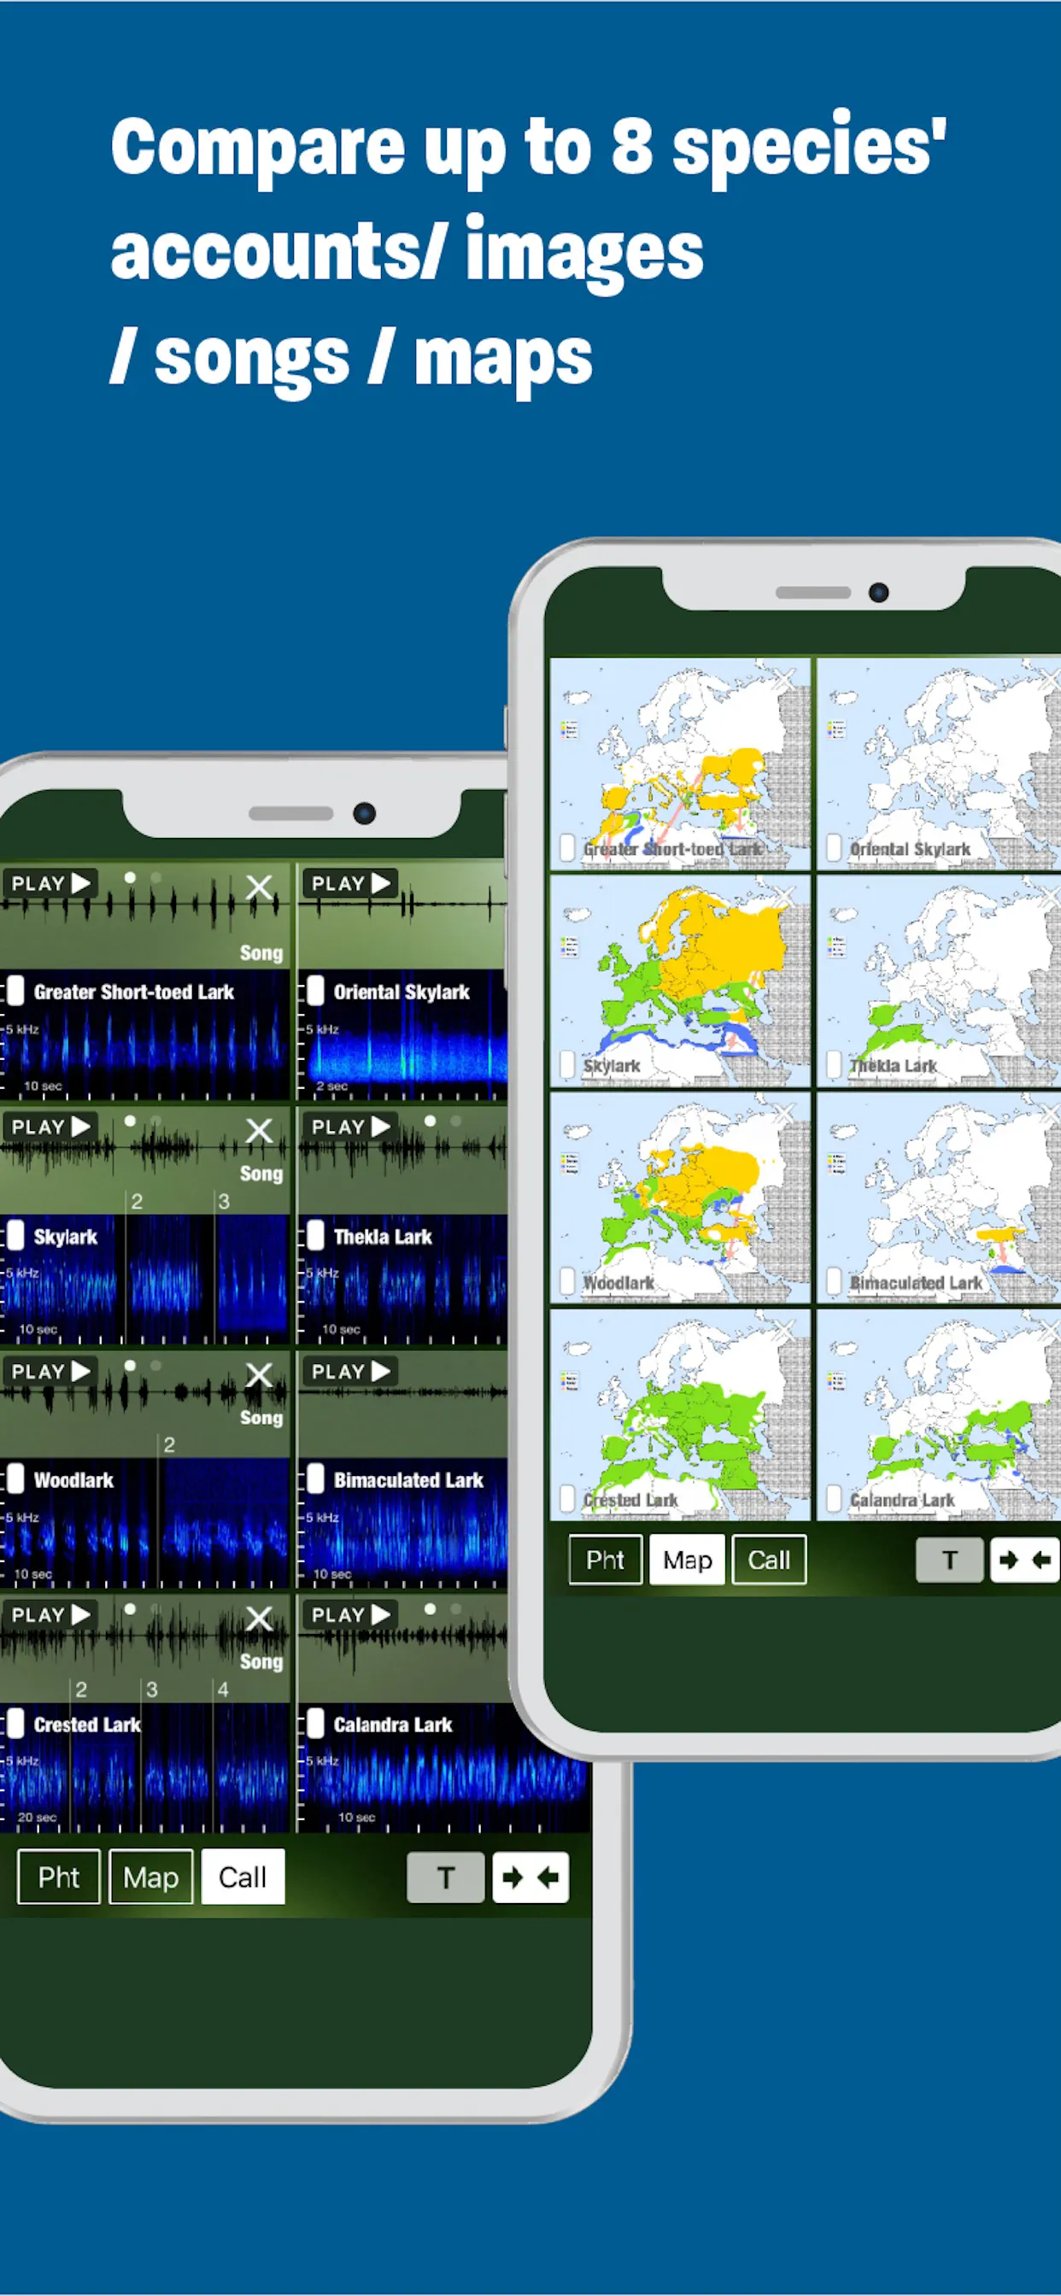The image size is (1061, 2296).
Task: Tick the Bimaculated Lark sonogram checkbox
Action: coord(314,1479)
